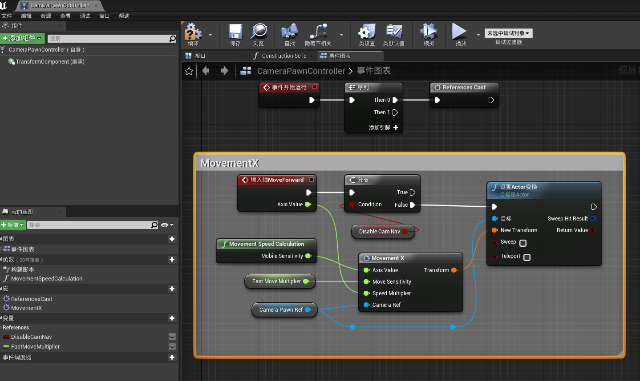
Task: Click the red DisableCamNav variable color pill
Action: click(6, 337)
